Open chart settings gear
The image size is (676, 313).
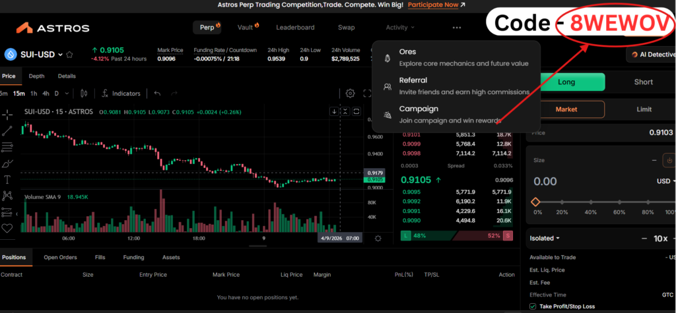[351, 93]
